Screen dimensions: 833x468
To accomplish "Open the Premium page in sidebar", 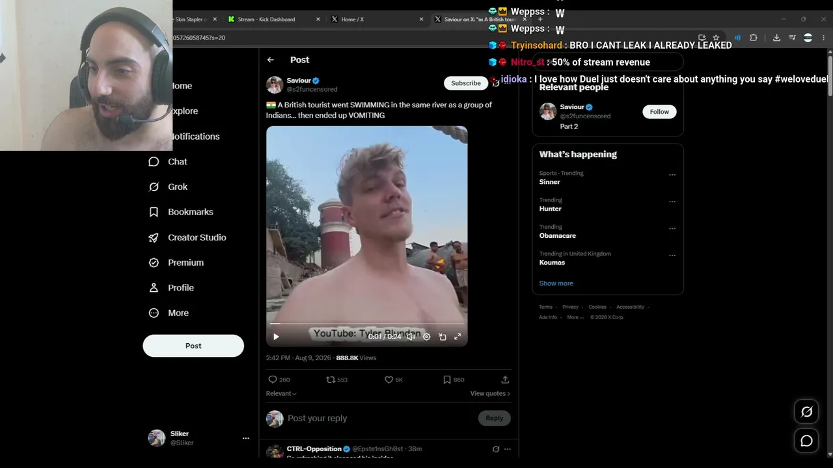I will 176,263.
